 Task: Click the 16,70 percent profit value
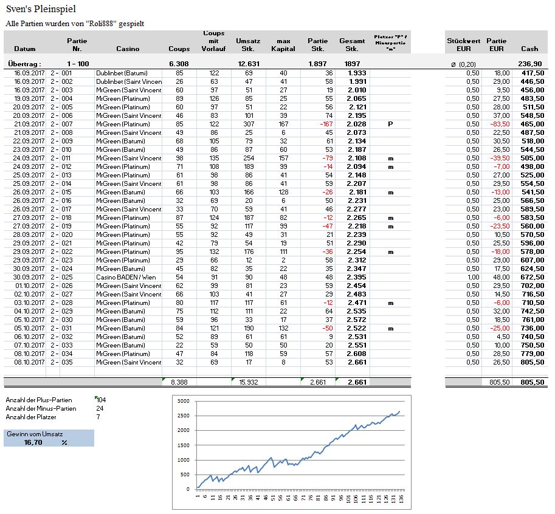click(x=34, y=442)
